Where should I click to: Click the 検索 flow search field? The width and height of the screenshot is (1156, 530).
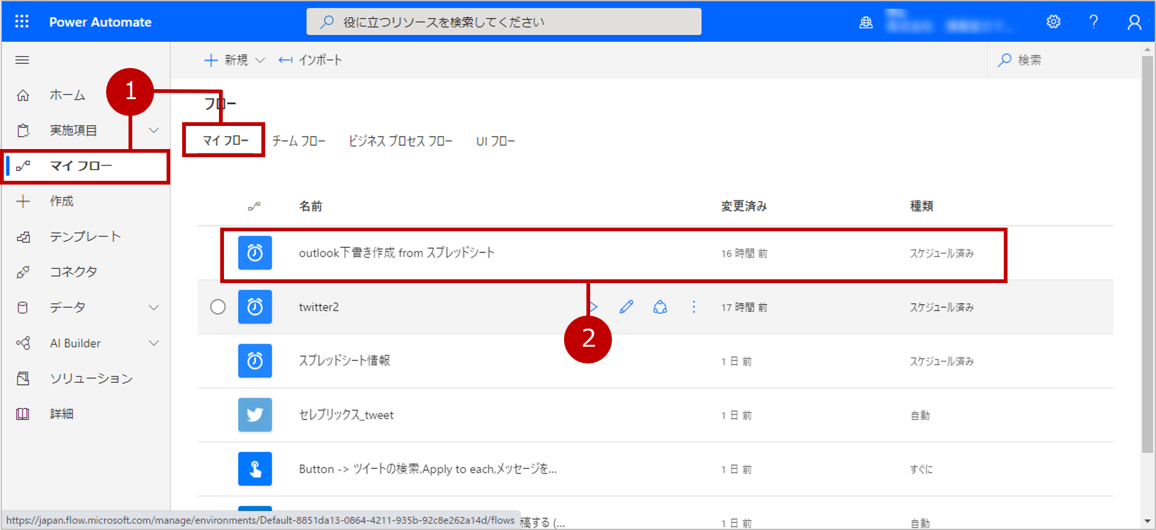1064,60
